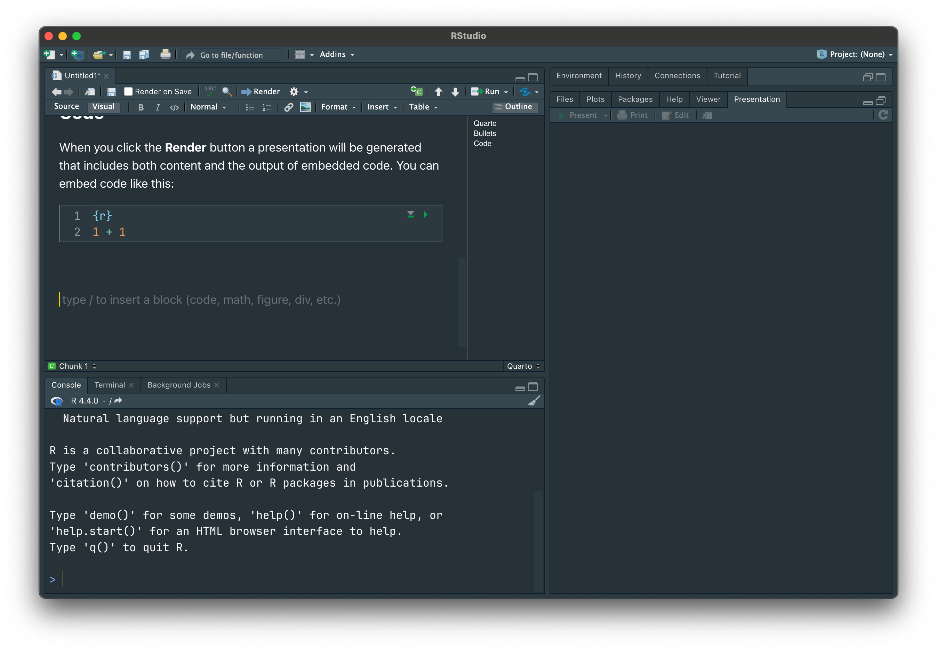This screenshot has width=937, height=650.
Task: Run all chunks above icon in code block
Action: coord(410,214)
